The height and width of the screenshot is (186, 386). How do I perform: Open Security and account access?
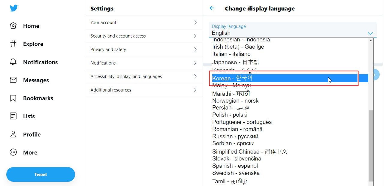pos(144,36)
